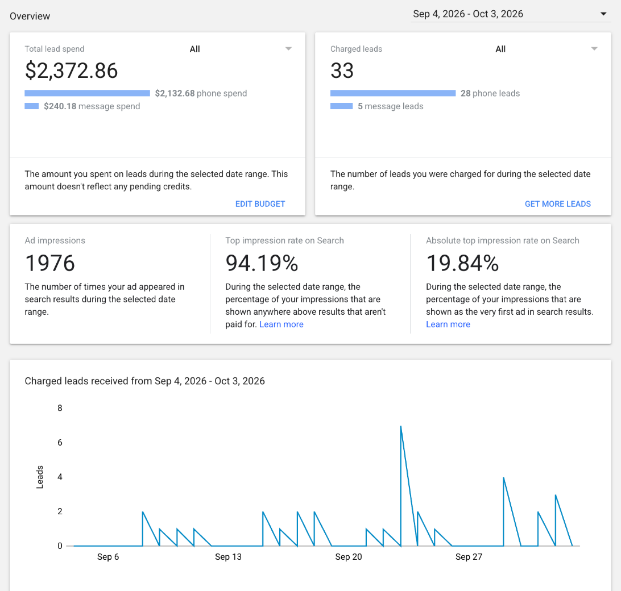Image resolution: width=621 pixels, height=591 pixels.
Task: Select the $2,132.68 phone spend bar
Action: coord(87,93)
